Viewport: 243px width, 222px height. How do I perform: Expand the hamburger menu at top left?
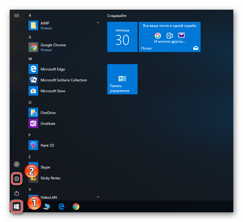[x=17, y=15]
